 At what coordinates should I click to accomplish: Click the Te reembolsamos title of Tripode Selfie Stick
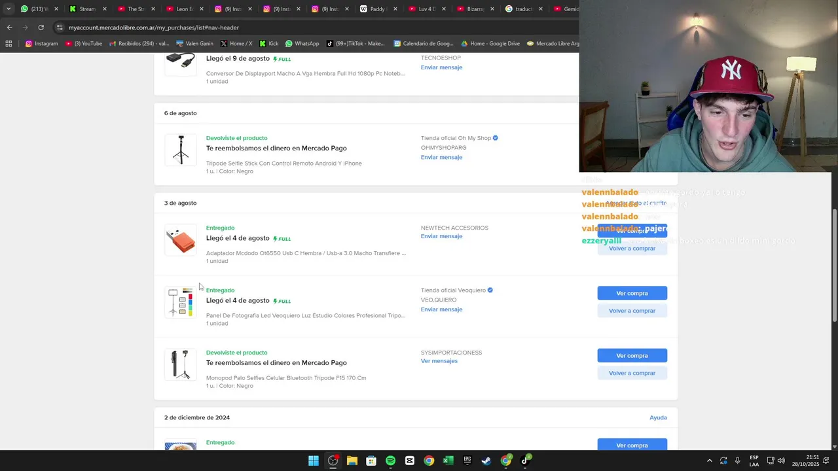(x=276, y=148)
